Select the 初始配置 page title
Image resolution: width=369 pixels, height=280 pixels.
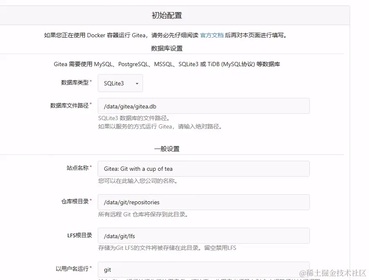[x=166, y=15]
